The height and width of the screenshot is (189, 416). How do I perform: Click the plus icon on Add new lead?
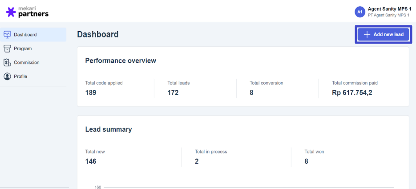click(x=367, y=34)
